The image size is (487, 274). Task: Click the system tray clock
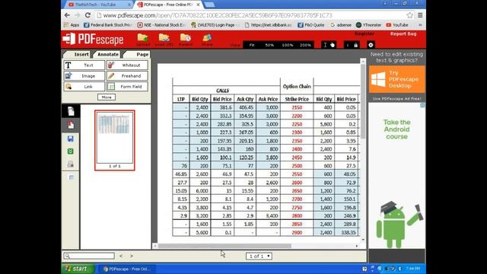coord(412,269)
